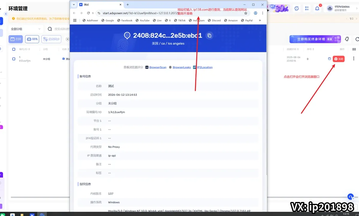Image resolution: width=359 pixels, height=216 pixels.
Task: Open the browser profile icon
Action: 255,13
